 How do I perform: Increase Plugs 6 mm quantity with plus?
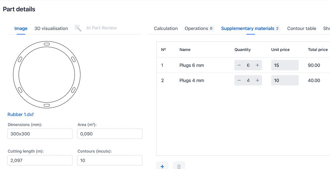(257, 65)
